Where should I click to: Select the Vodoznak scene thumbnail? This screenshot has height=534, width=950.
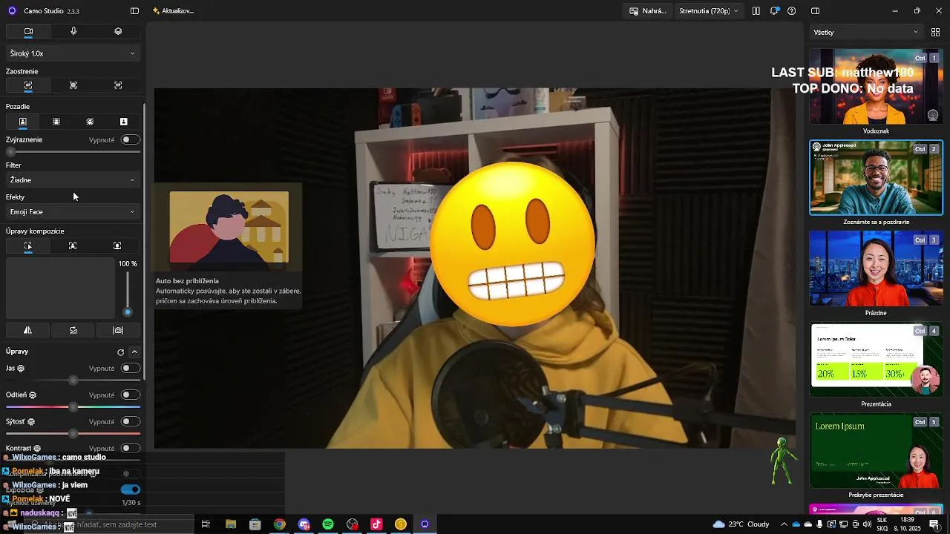coord(876,87)
